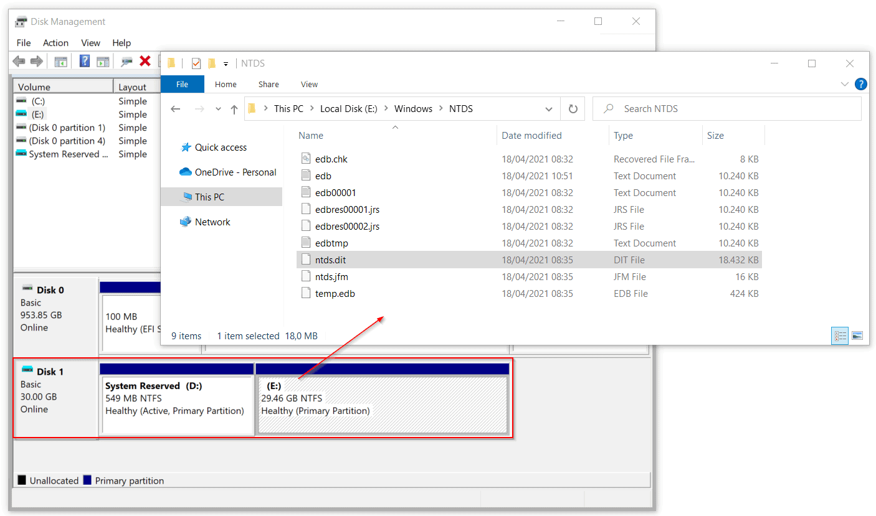Viewport: 876px width, 516px height.
Task: Click Show/Hide Console Tree icon in Disk Management
Action: coord(60,61)
